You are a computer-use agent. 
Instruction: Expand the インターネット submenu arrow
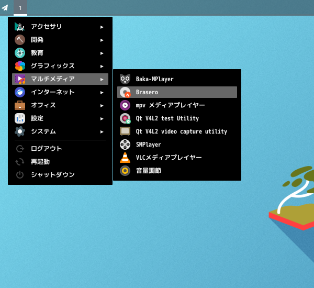pos(102,93)
